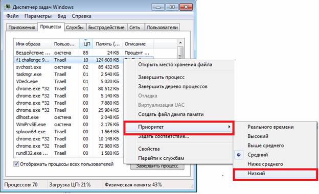Viewport: 319px width, 194px height.
Task: Choose Завершить дерево процессов
Action: coord(173,87)
